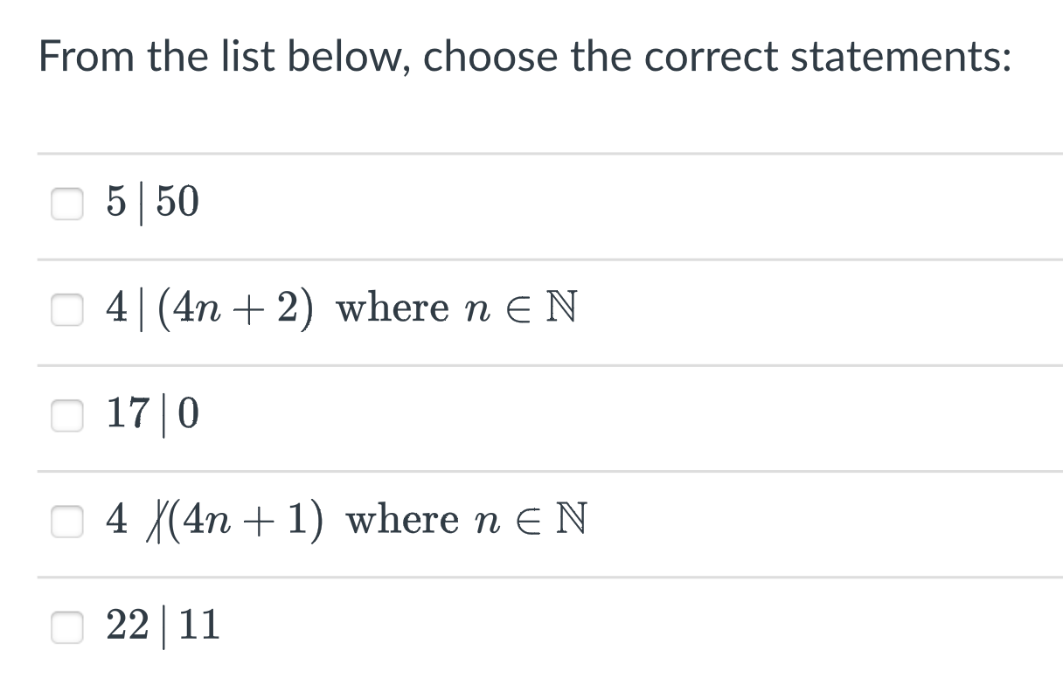Click the '22 | 11' statement text
This screenshot has width=1063, height=685.
(x=163, y=626)
